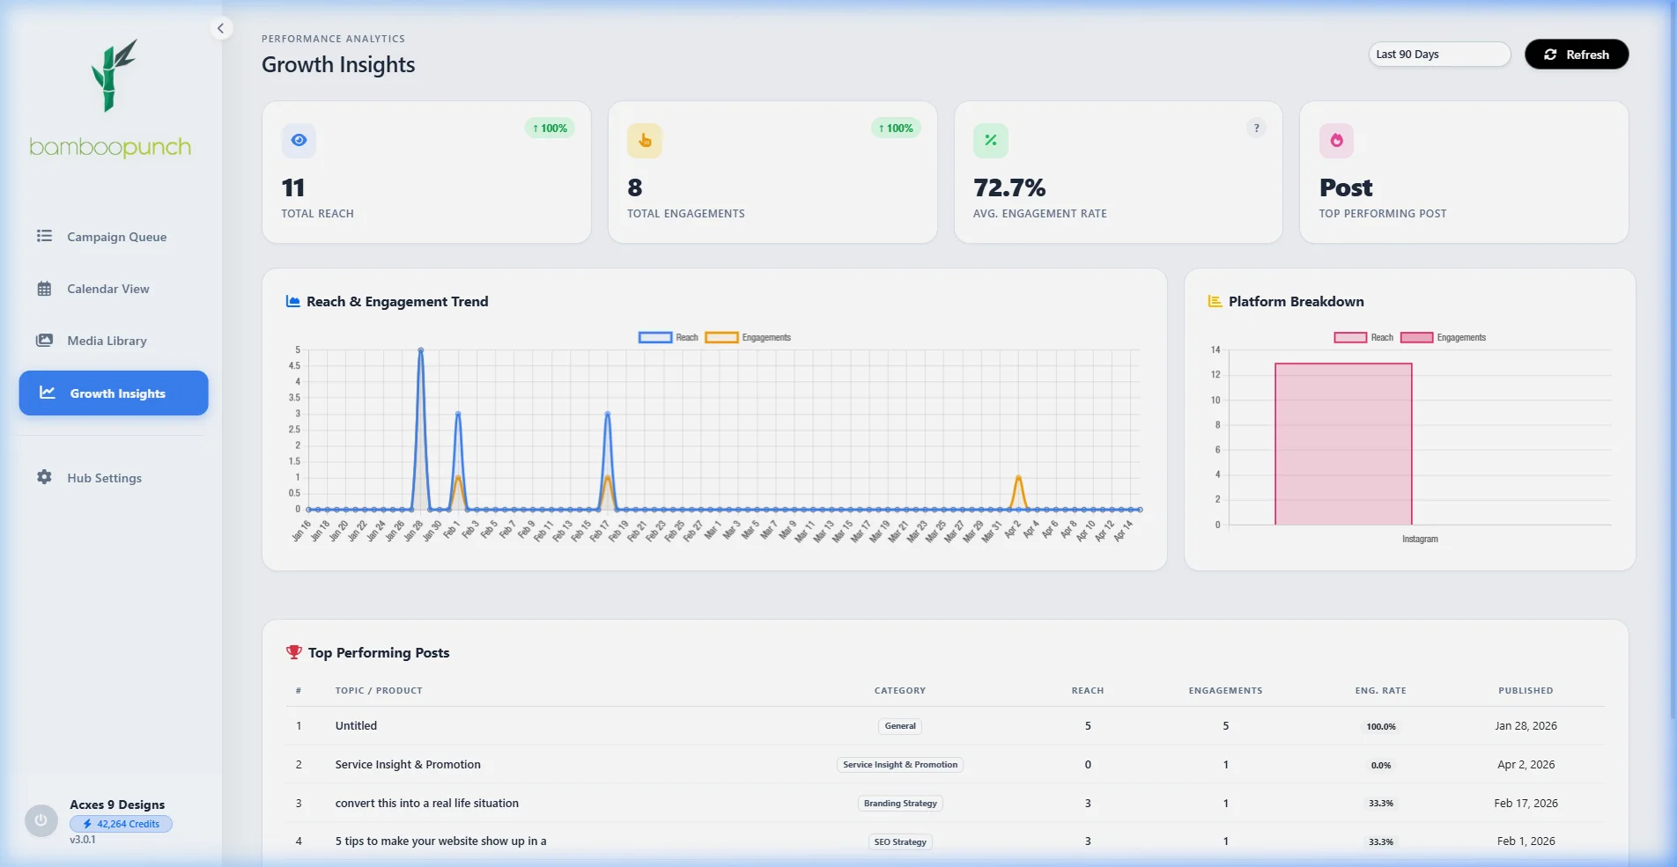Open Campaign Queue from the sidebar
1677x867 pixels.
tap(114, 237)
